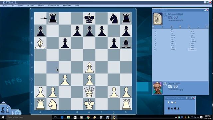The image size is (213, 120).
Task: Expand Captured Pieces with the triple arrows
Action: coord(188,98)
